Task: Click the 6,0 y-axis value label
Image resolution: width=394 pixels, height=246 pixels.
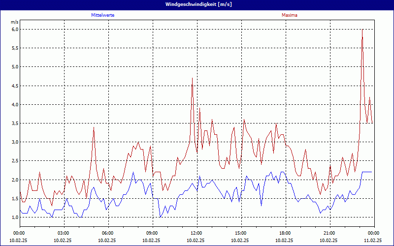Action: pos(15,29)
